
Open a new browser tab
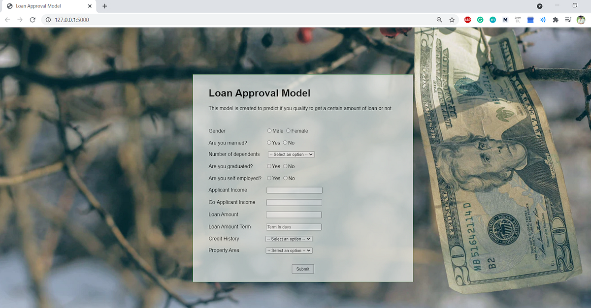104,6
